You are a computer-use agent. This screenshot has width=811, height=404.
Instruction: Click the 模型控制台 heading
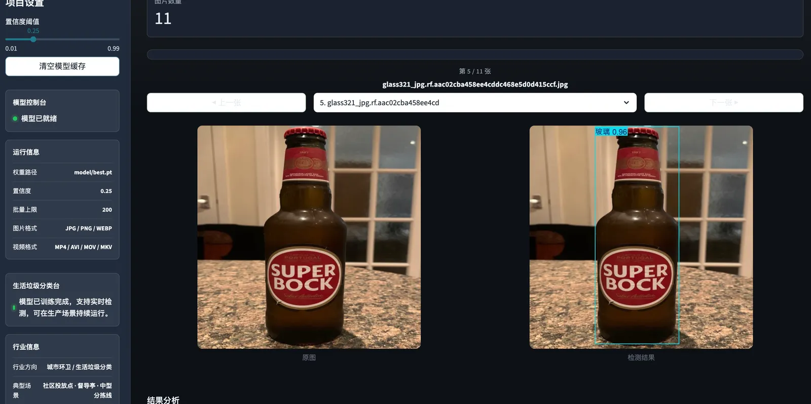[x=29, y=102]
